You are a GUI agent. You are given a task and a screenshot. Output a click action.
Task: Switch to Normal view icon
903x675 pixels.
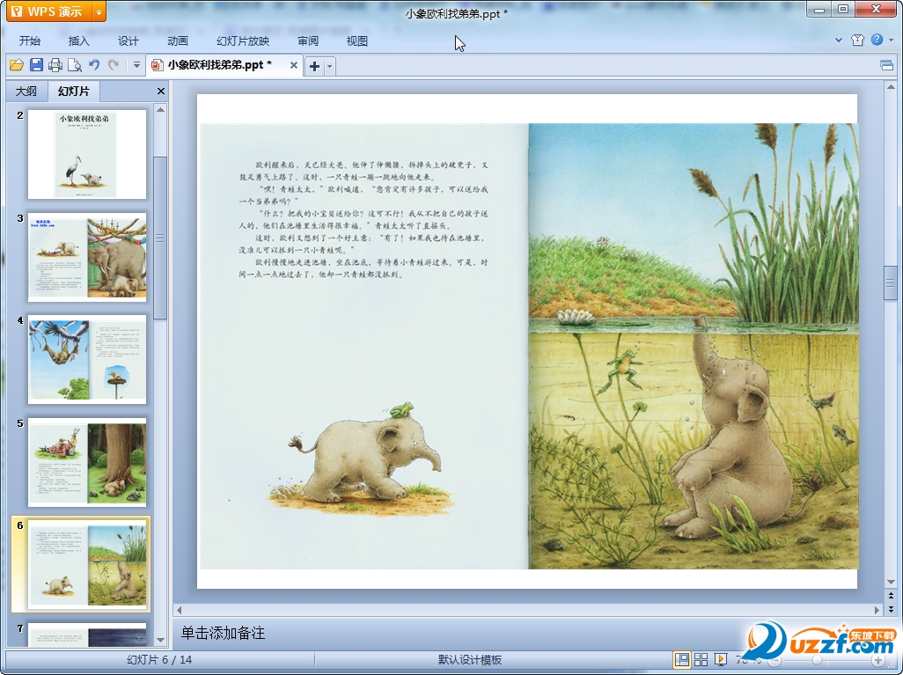pyautogui.click(x=682, y=659)
